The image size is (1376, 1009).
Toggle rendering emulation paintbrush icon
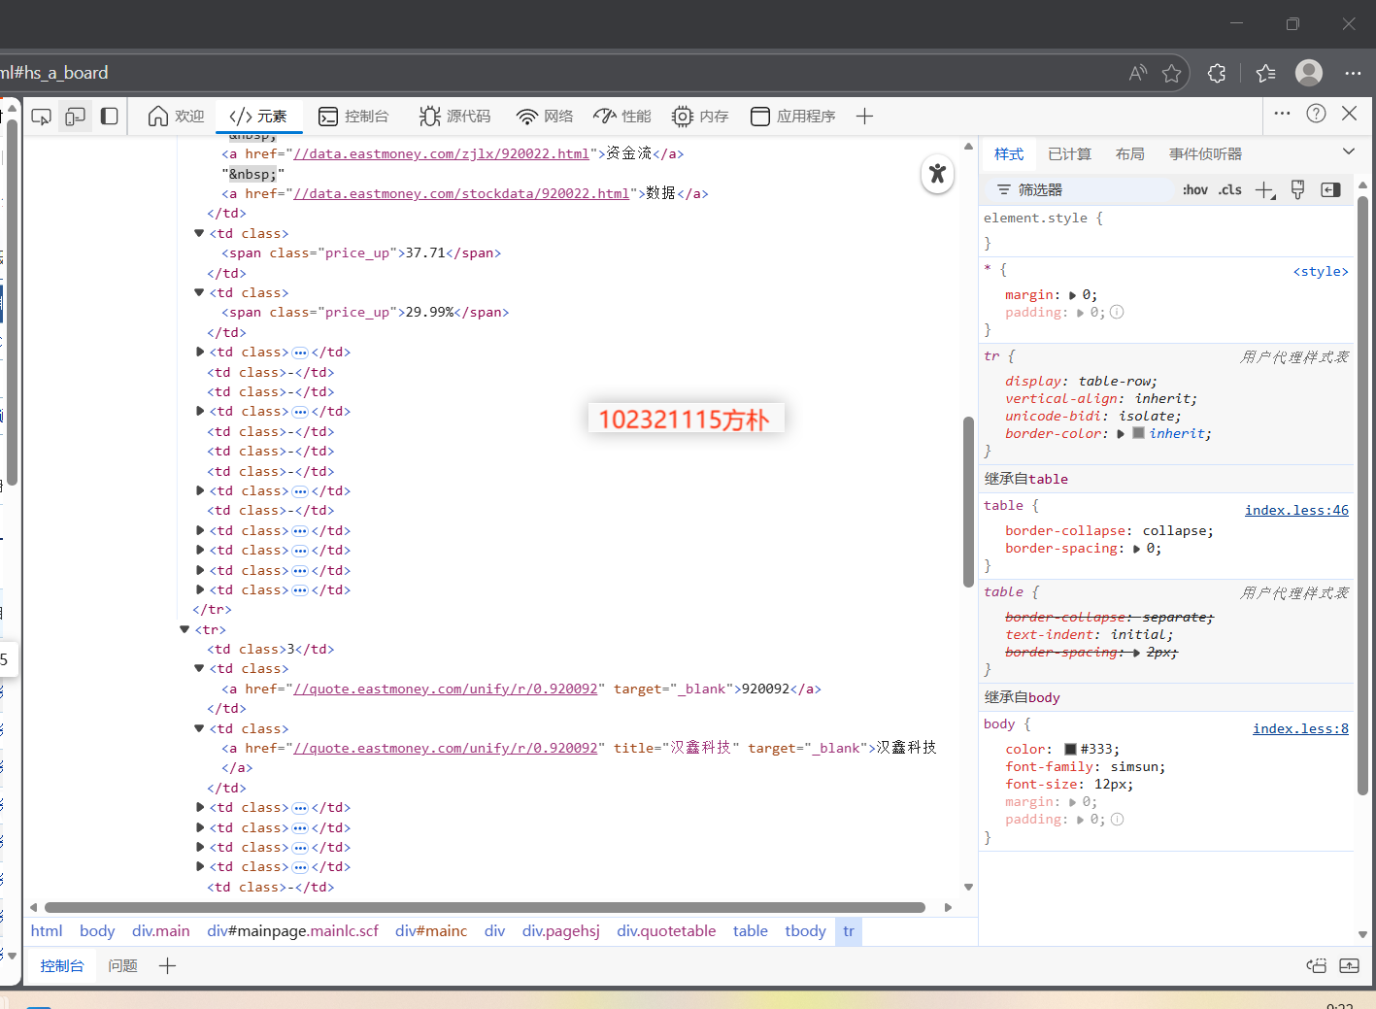tap(1297, 190)
